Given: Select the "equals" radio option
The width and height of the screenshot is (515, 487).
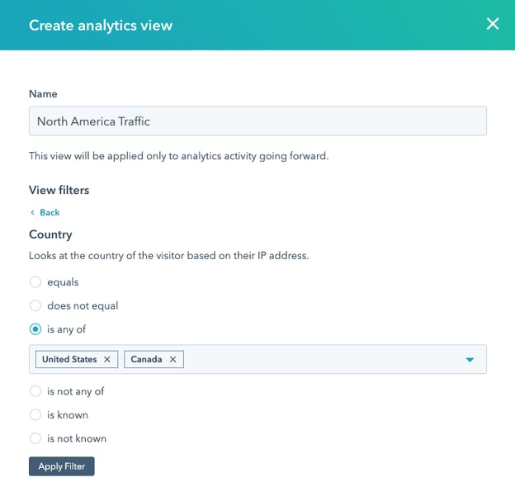Looking at the screenshot, I should click(35, 282).
